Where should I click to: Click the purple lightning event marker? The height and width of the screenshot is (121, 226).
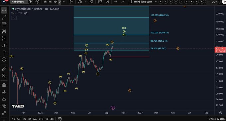click(x=113, y=108)
